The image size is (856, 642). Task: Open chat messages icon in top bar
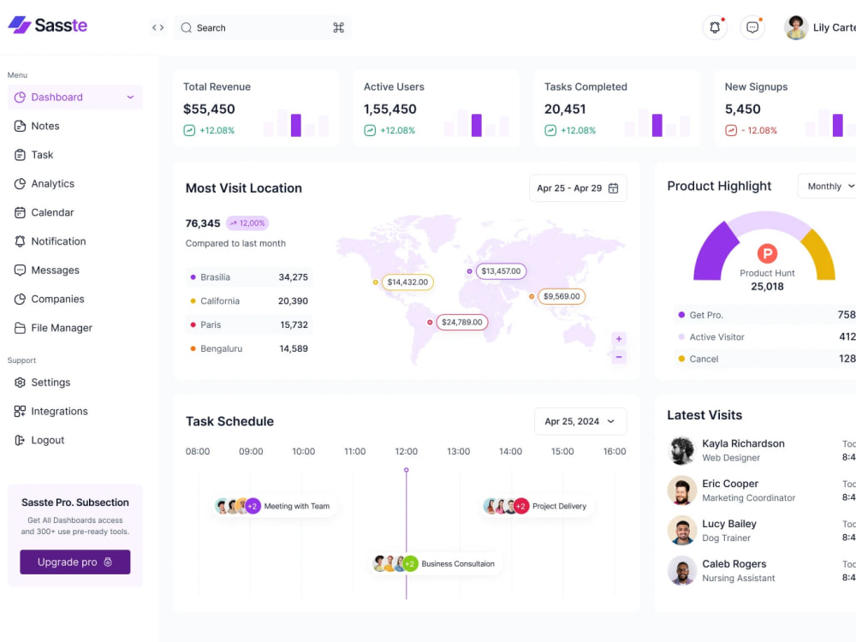pos(752,27)
